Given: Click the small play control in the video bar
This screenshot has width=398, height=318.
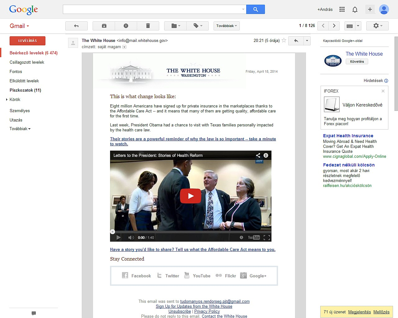Looking at the screenshot, I should click(118, 238).
